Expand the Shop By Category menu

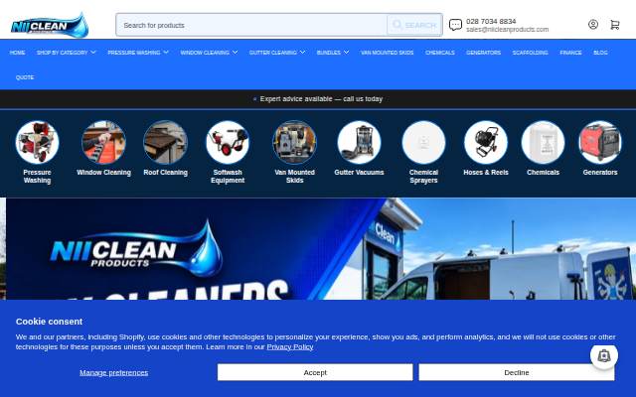[67, 53]
